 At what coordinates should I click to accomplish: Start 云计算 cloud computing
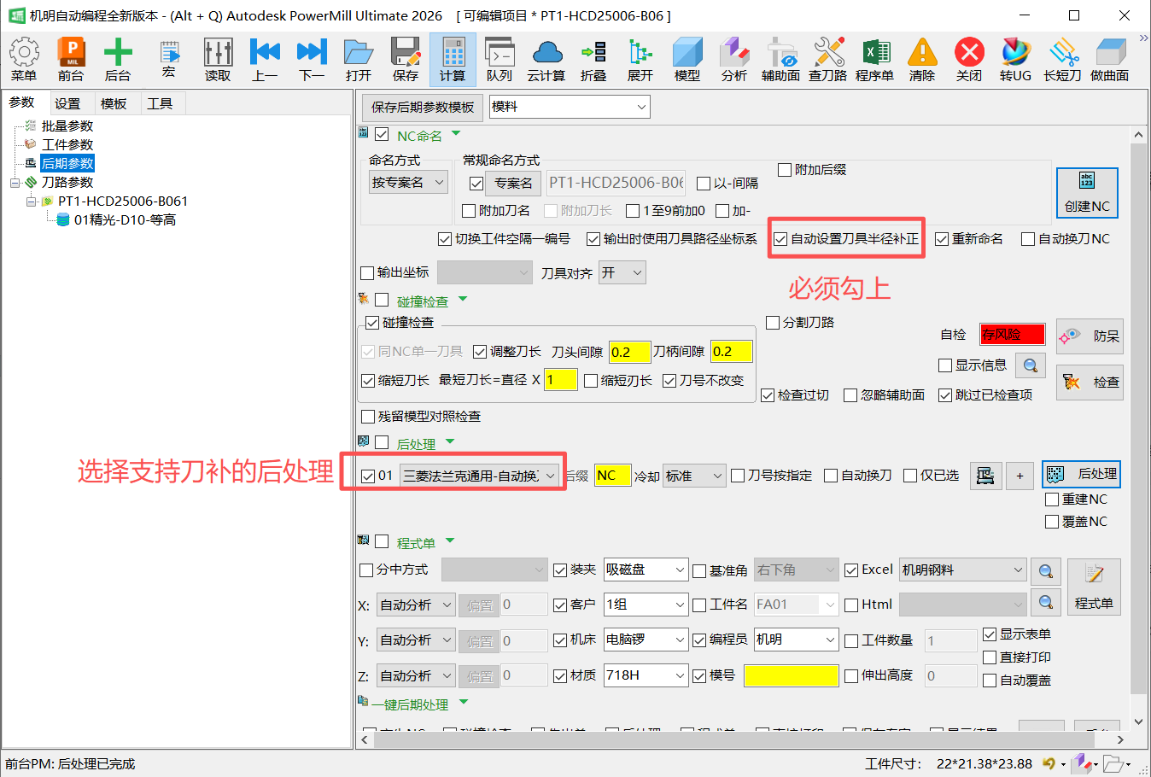pos(546,59)
